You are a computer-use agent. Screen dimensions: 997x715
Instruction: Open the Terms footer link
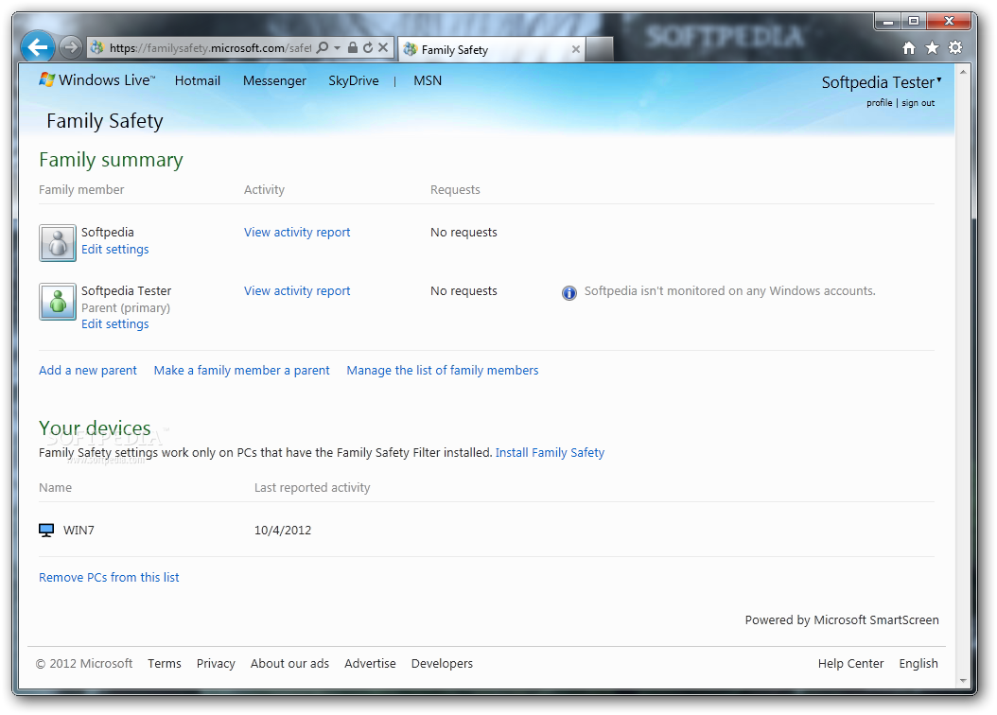(164, 663)
